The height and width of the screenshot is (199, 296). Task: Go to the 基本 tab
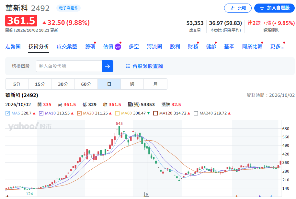click(229, 46)
